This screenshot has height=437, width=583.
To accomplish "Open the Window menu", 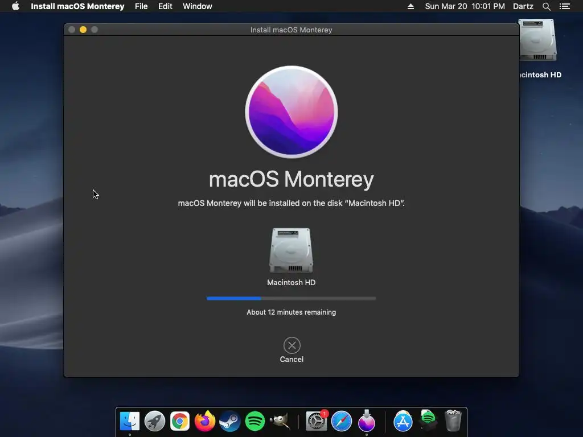I will tap(198, 6).
